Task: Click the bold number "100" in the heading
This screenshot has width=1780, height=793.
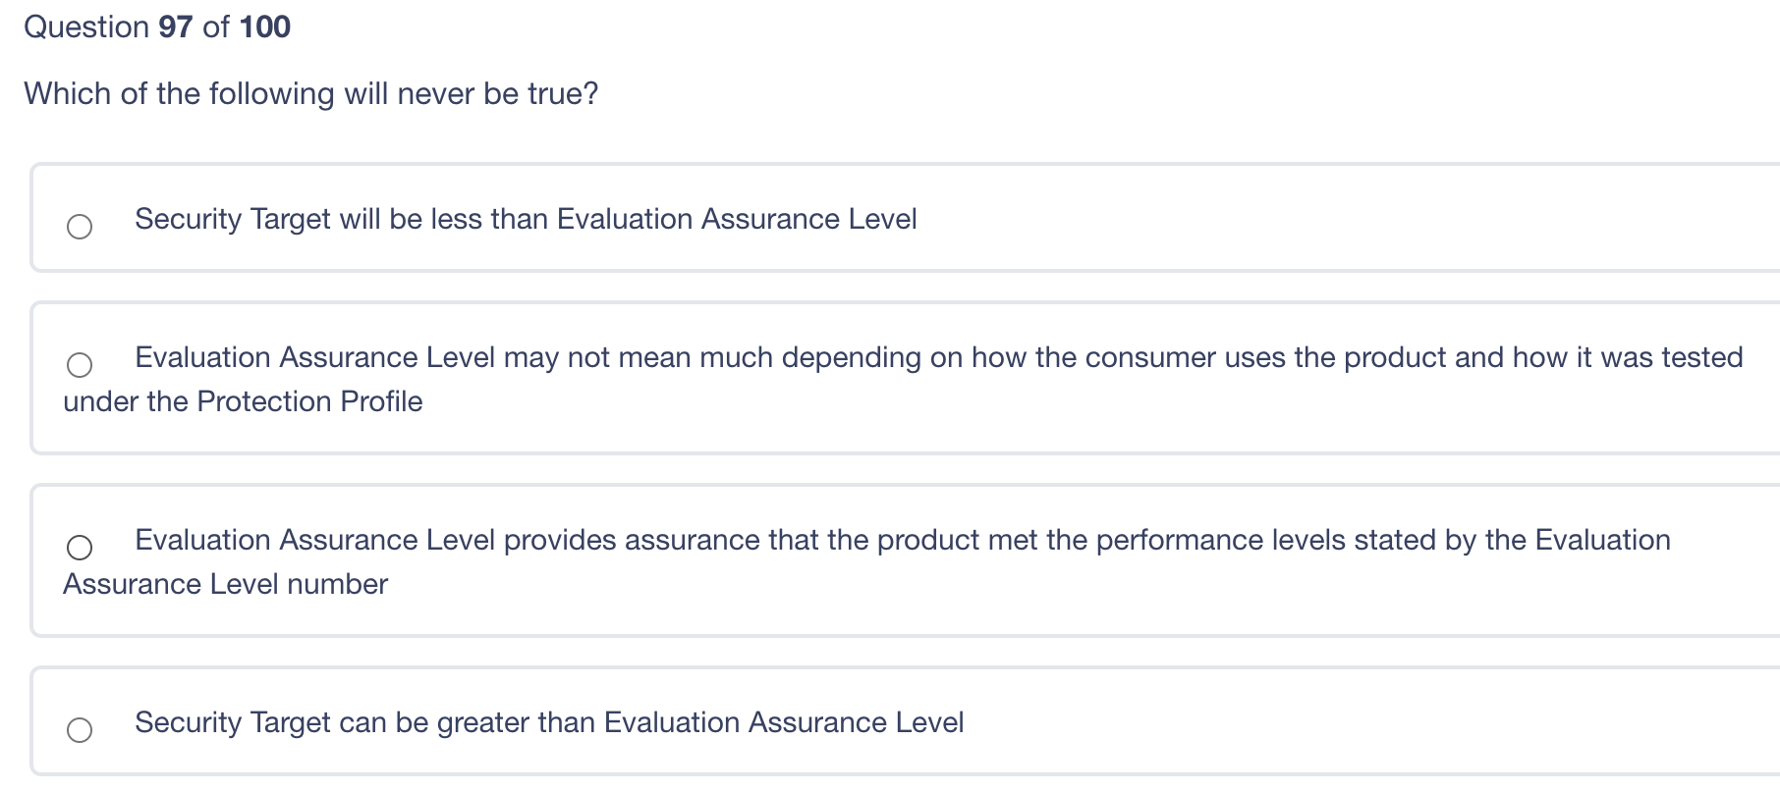Action: 265,26
